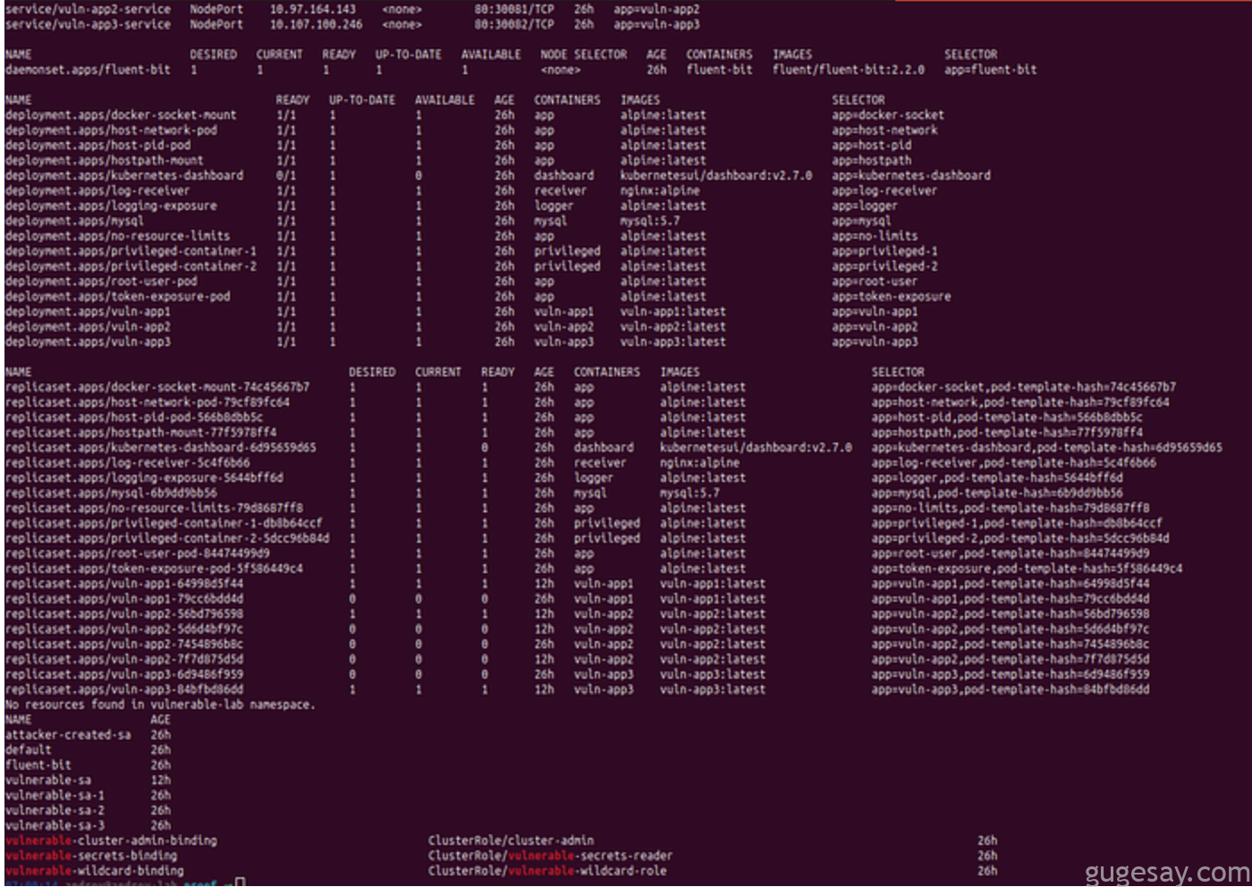
Task: Click the attacker-created-sa service account
Action: (x=68, y=735)
